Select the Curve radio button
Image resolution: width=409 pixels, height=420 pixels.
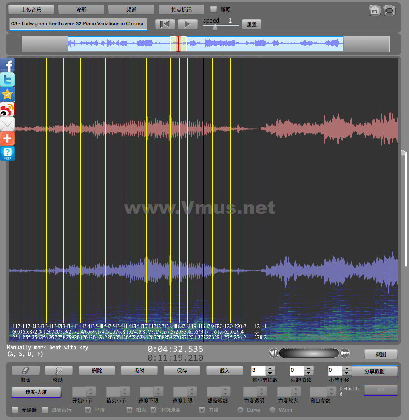pos(240,410)
